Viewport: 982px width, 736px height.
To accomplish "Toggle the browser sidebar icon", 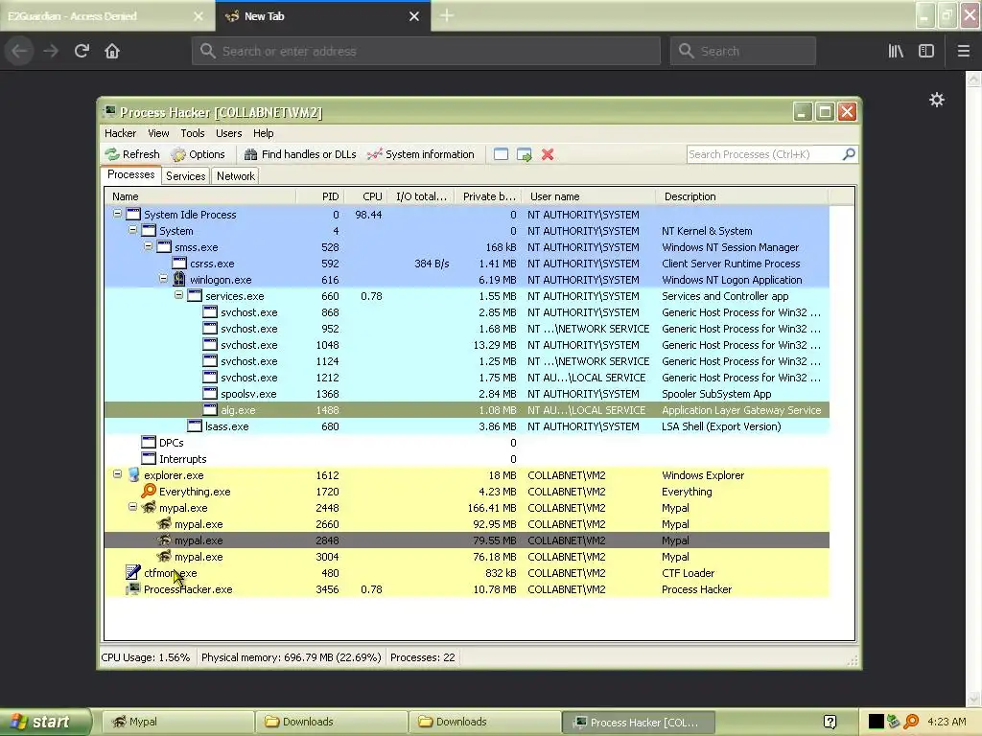I will point(926,51).
